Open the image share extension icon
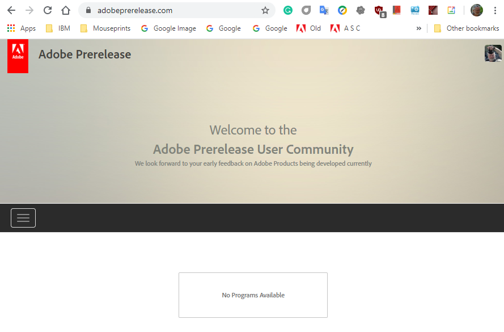 pyautogui.click(x=451, y=10)
